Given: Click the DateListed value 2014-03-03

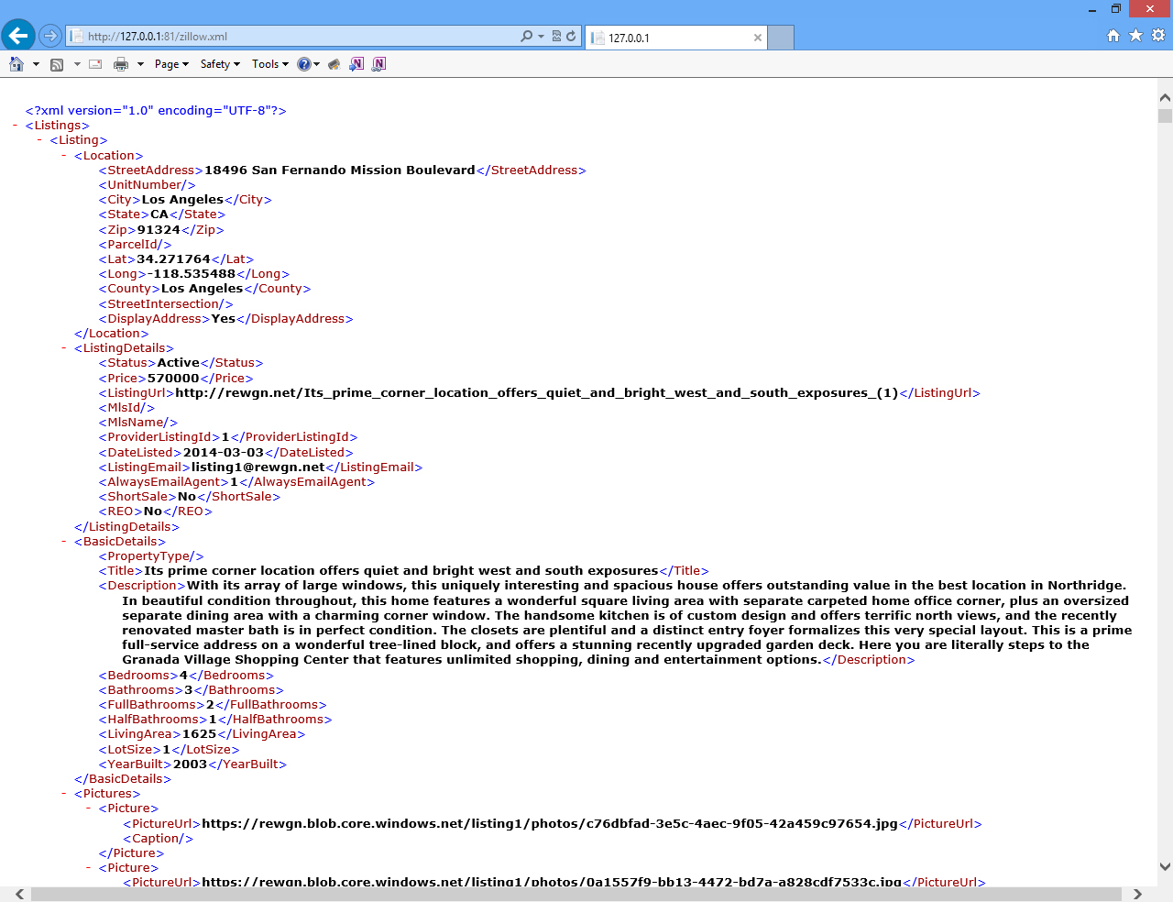Looking at the screenshot, I should 224,453.
